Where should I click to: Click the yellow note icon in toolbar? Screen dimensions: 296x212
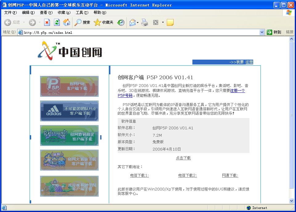click(x=170, y=22)
